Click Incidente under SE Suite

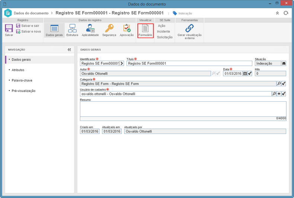pyautogui.click(x=163, y=32)
